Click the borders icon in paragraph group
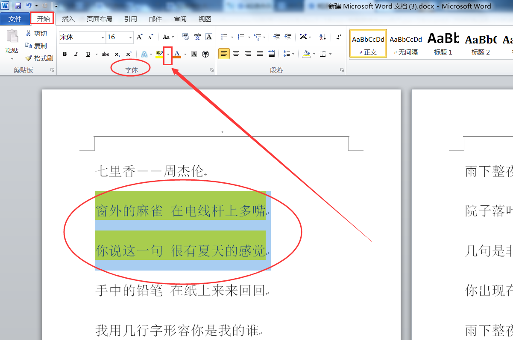This screenshot has height=340, width=513. pos(322,54)
